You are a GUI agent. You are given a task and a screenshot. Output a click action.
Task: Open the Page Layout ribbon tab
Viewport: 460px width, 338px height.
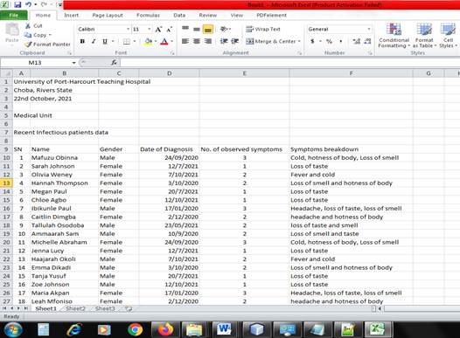click(x=108, y=15)
